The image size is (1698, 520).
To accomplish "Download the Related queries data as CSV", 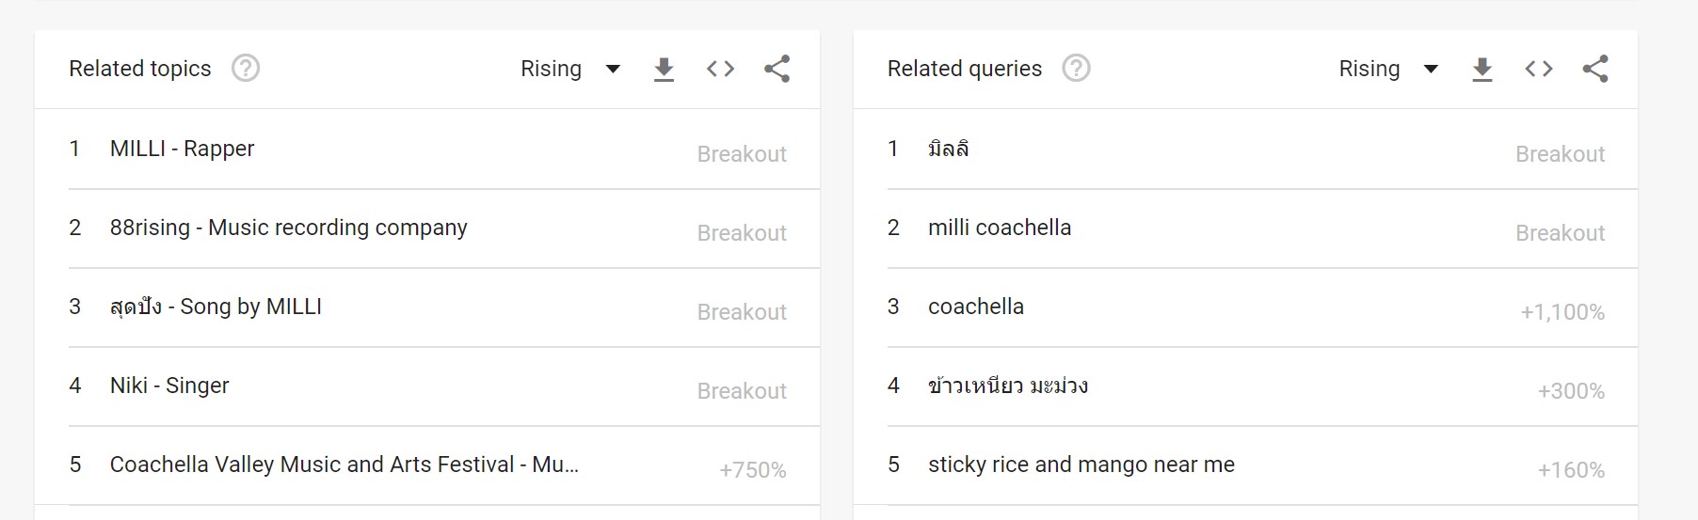I will [x=1482, y=69].
